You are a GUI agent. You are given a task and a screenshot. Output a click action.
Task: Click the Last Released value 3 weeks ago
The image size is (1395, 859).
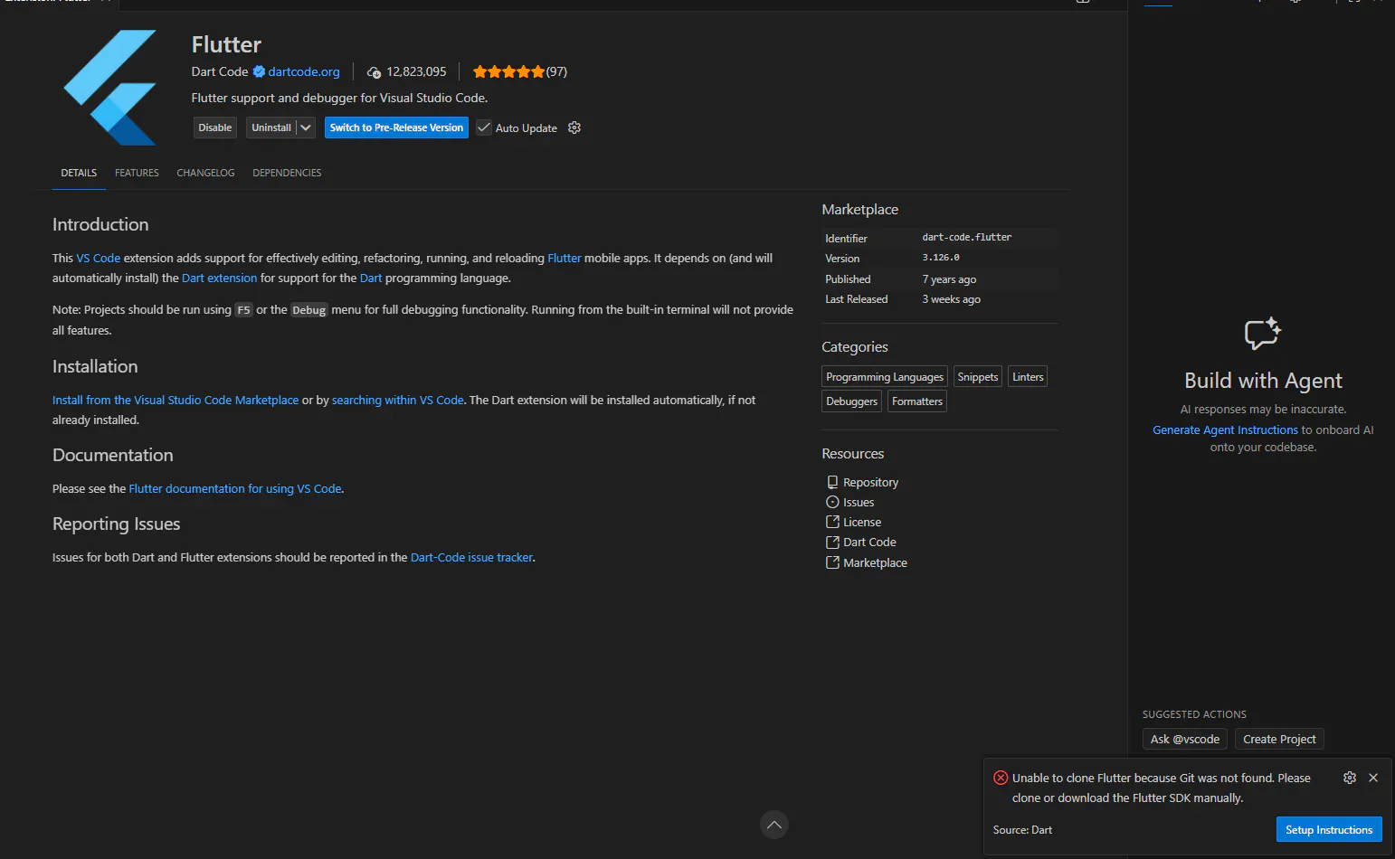pyautogui.click(x=951, y=299)
